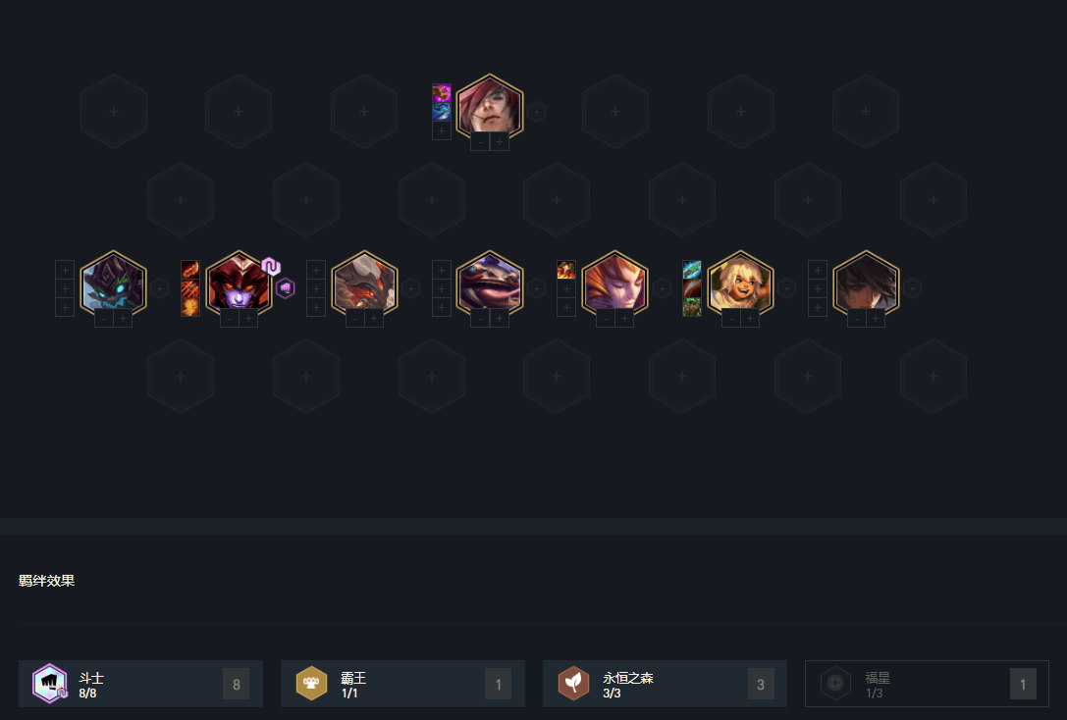Open the 斗士 trait fist icon
Screen dimensions: 1067x720
click(50, 684)
